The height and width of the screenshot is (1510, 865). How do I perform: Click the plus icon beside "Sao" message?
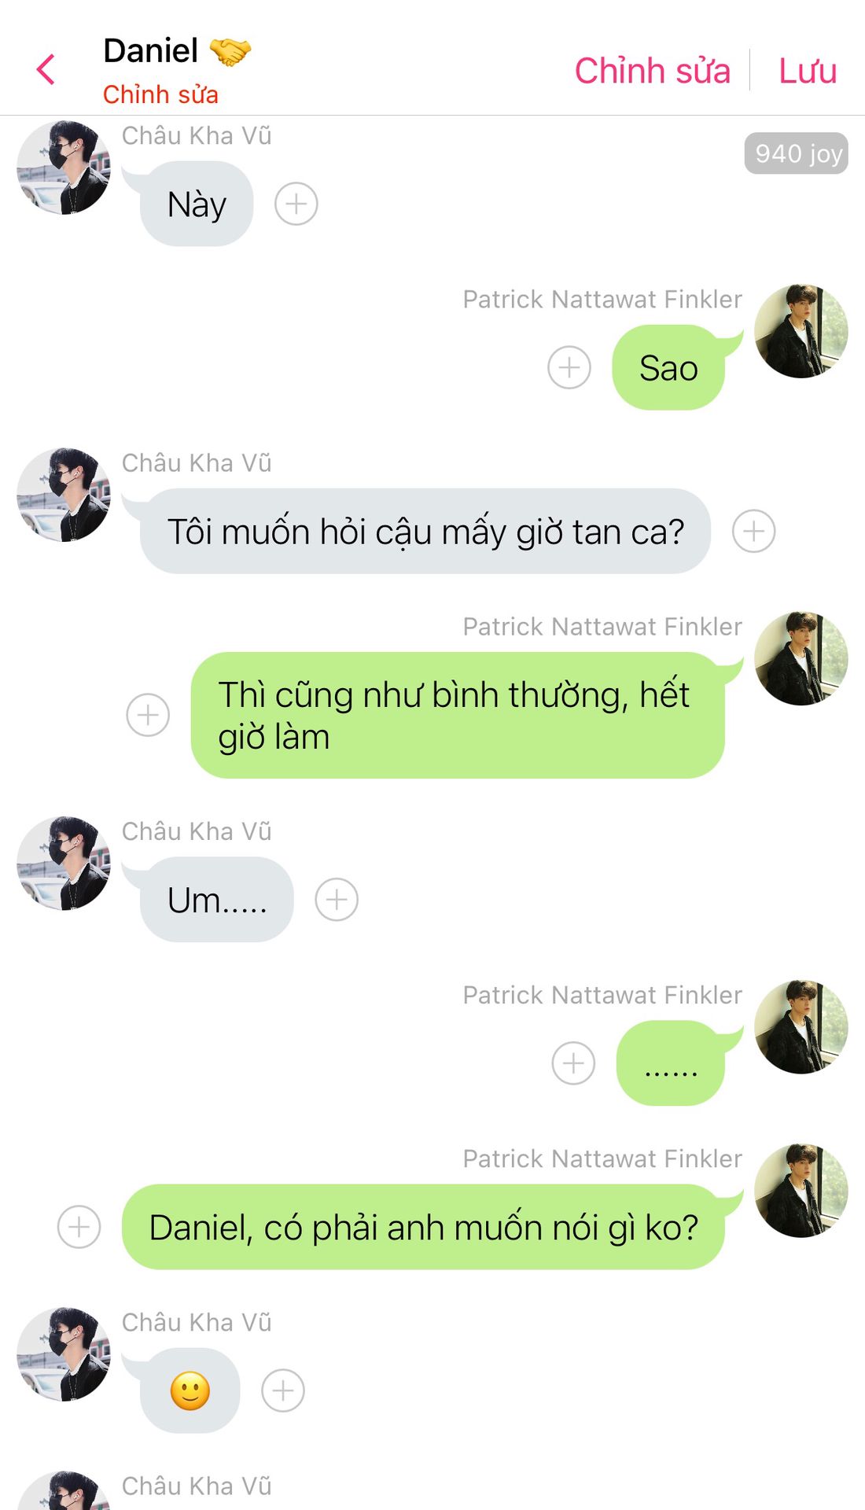569,367
